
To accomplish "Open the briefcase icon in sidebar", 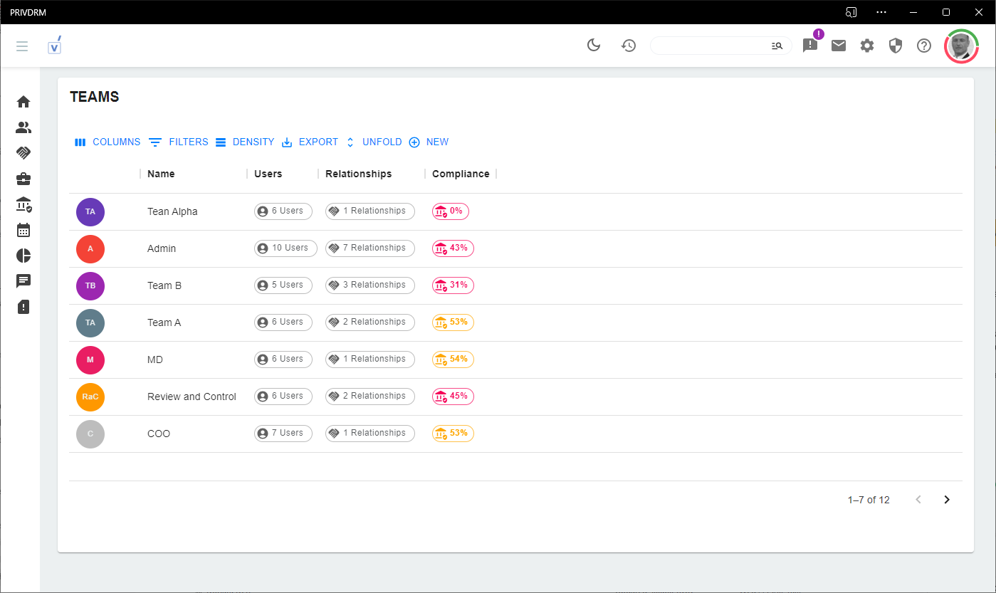I will click(23, 179).
